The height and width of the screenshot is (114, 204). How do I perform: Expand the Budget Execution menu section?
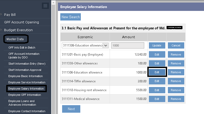point(18,30)
